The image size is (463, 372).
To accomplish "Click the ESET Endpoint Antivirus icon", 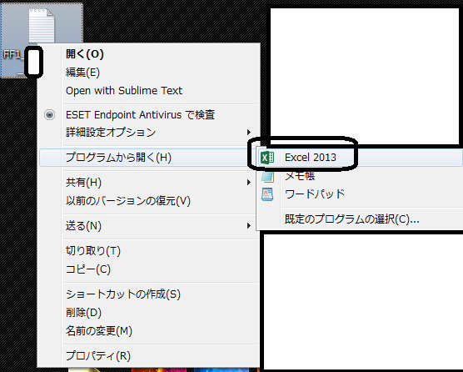I will click(x=49, y=115).
